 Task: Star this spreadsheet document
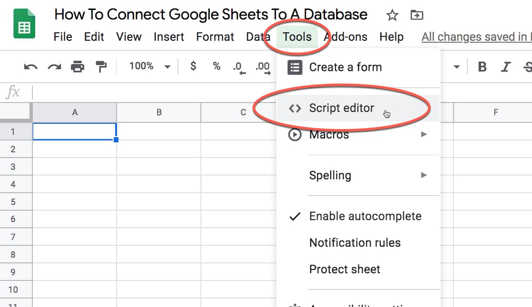(x=392, y=16)
